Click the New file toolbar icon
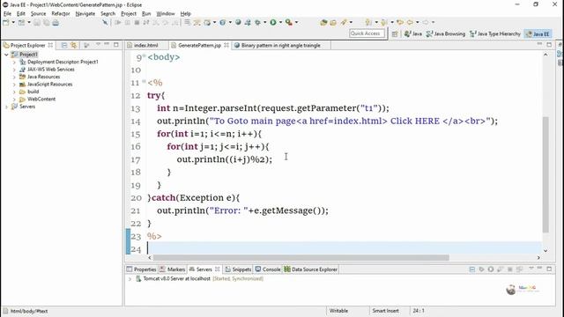 (x=6, y=23)
